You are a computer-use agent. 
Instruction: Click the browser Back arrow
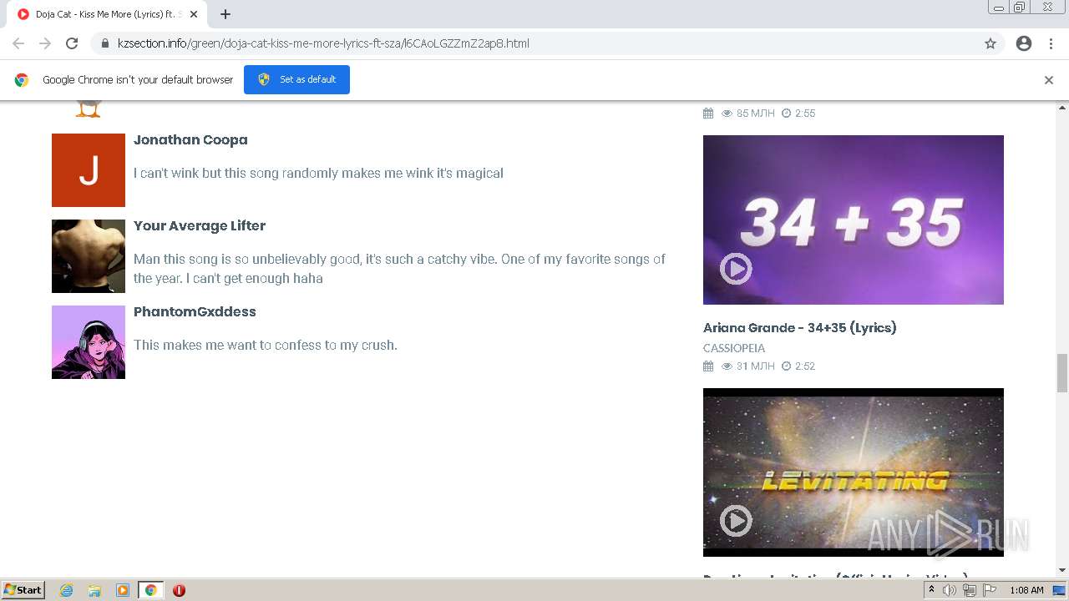coord(18,43)
